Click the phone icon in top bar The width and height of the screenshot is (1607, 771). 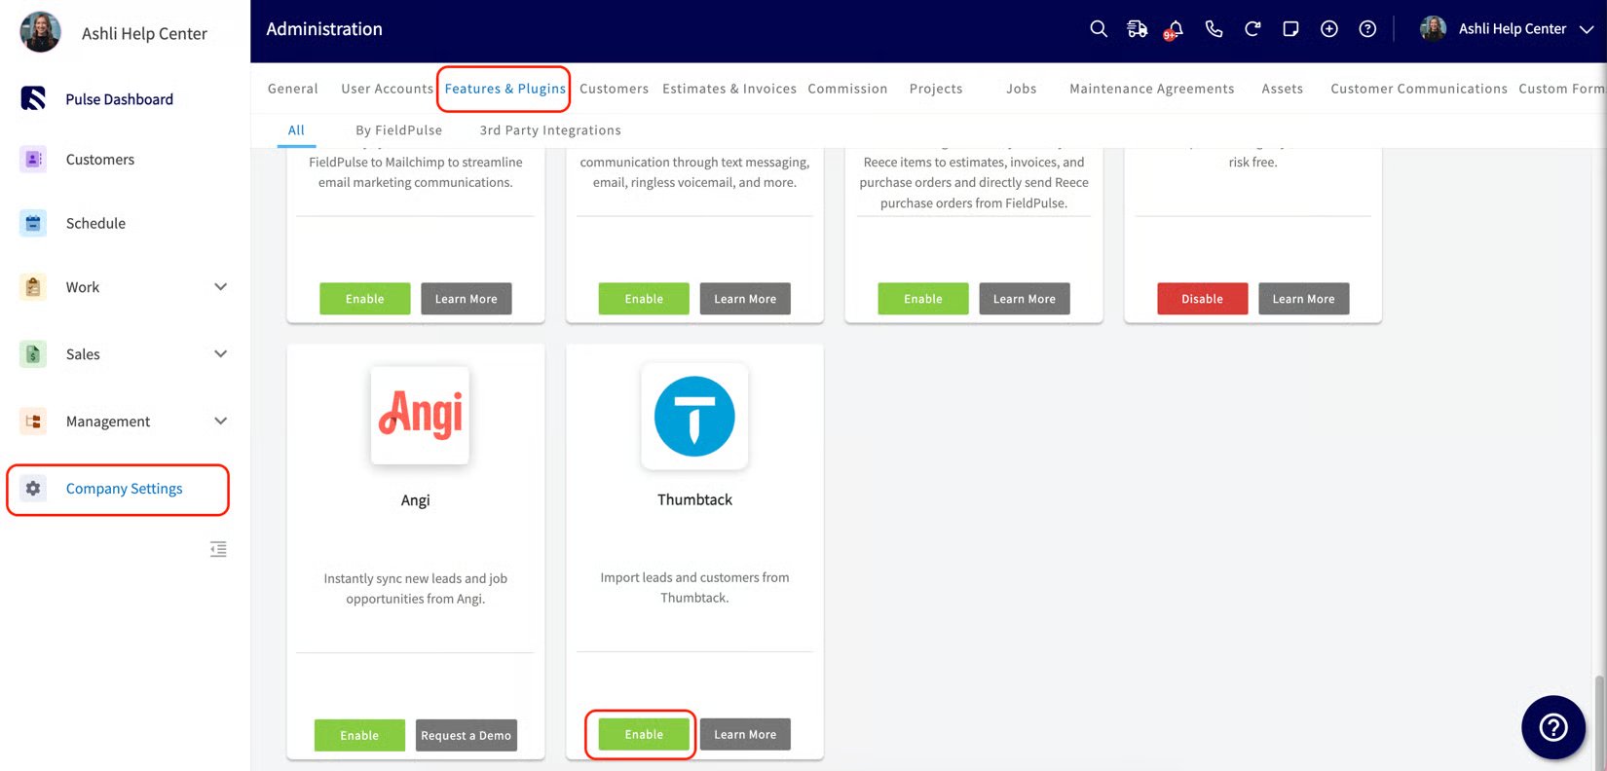coord(1214,29)
